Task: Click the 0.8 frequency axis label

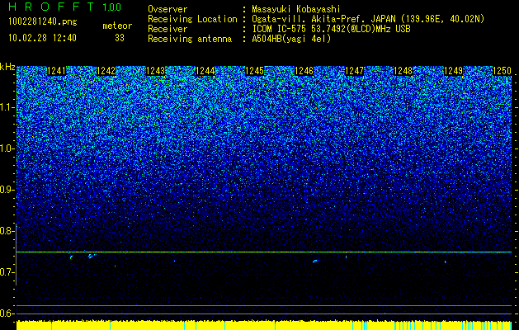Action: coord(7,231)
